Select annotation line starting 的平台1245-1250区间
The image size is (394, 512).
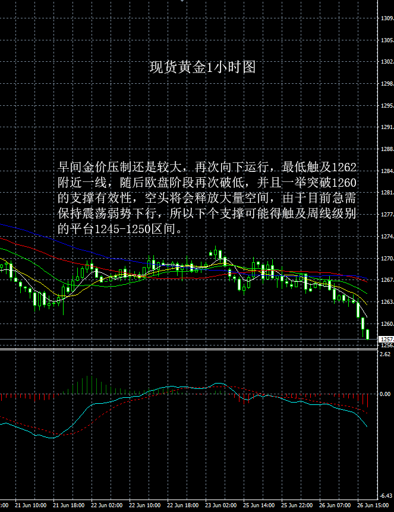(121, 229)
